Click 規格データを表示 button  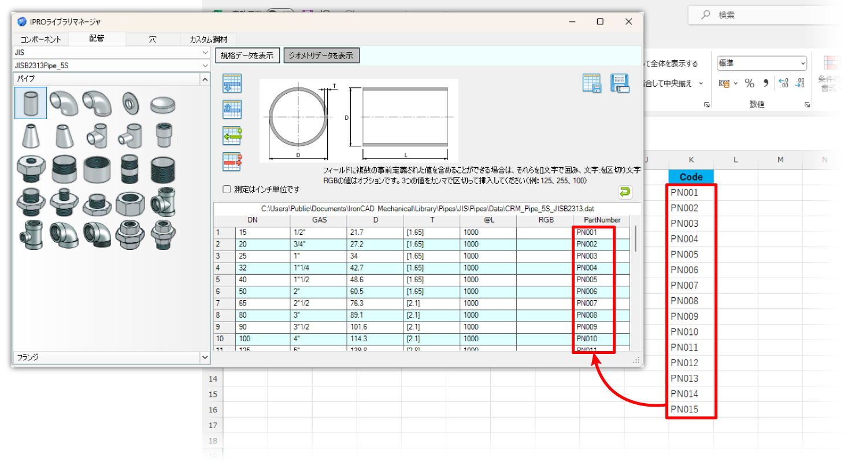[x=247, y=56]
